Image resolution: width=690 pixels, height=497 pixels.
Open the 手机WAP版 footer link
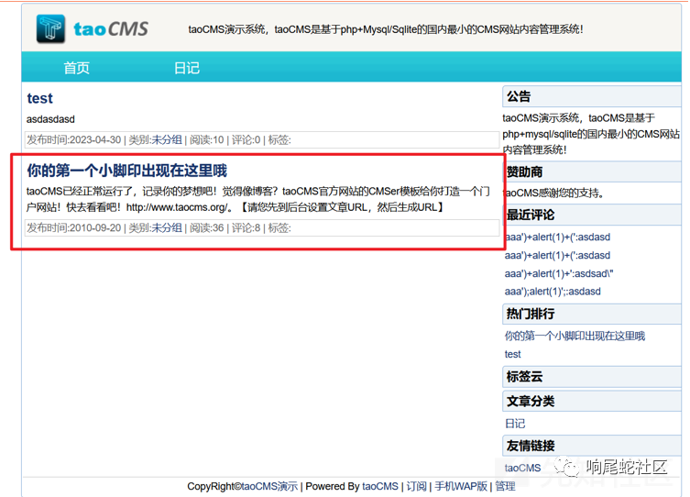pos(461,486)
